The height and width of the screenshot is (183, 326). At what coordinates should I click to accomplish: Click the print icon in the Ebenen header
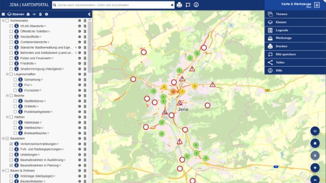click(28, 14)
